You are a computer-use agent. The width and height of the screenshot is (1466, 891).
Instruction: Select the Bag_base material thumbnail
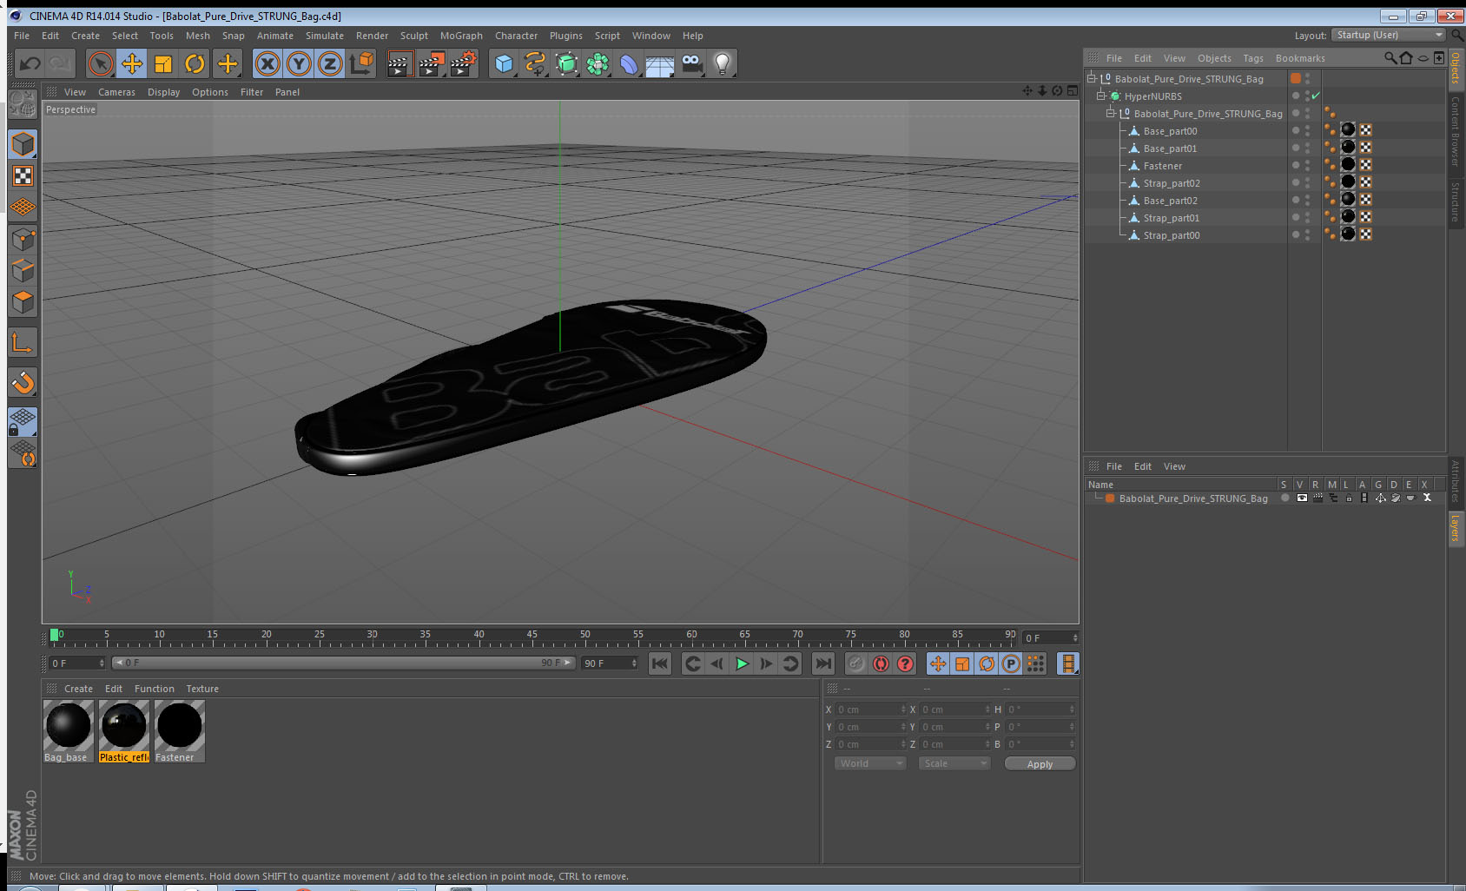pos(68,725)
